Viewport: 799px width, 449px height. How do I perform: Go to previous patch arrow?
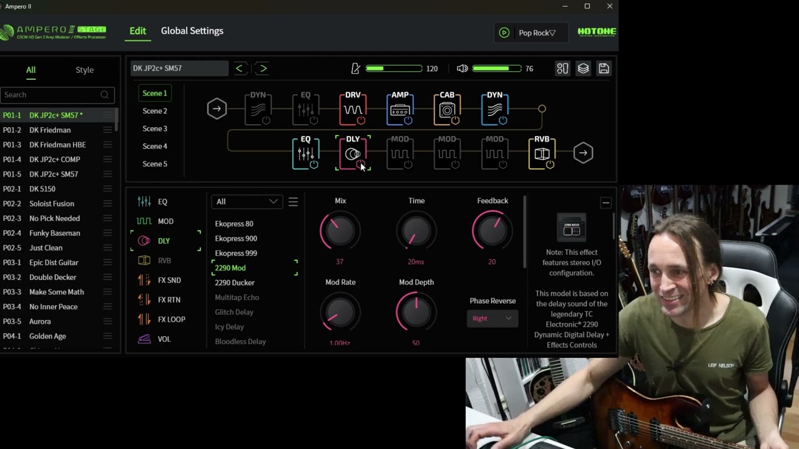point(239,69)
